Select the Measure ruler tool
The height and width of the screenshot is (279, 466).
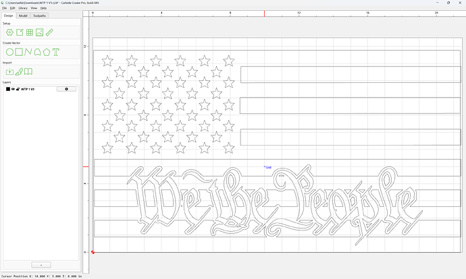pos(49,32)
